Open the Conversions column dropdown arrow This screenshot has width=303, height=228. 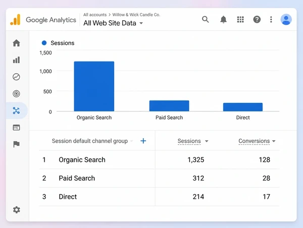tap(274, 141)
